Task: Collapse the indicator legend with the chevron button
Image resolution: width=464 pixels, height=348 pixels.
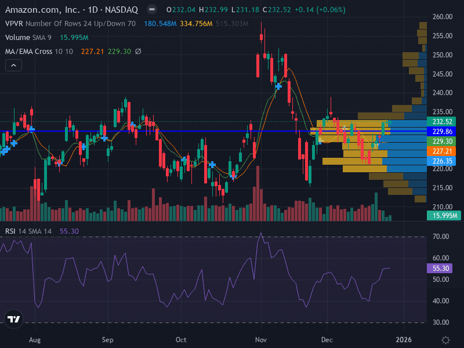Action: pos(13,66)
